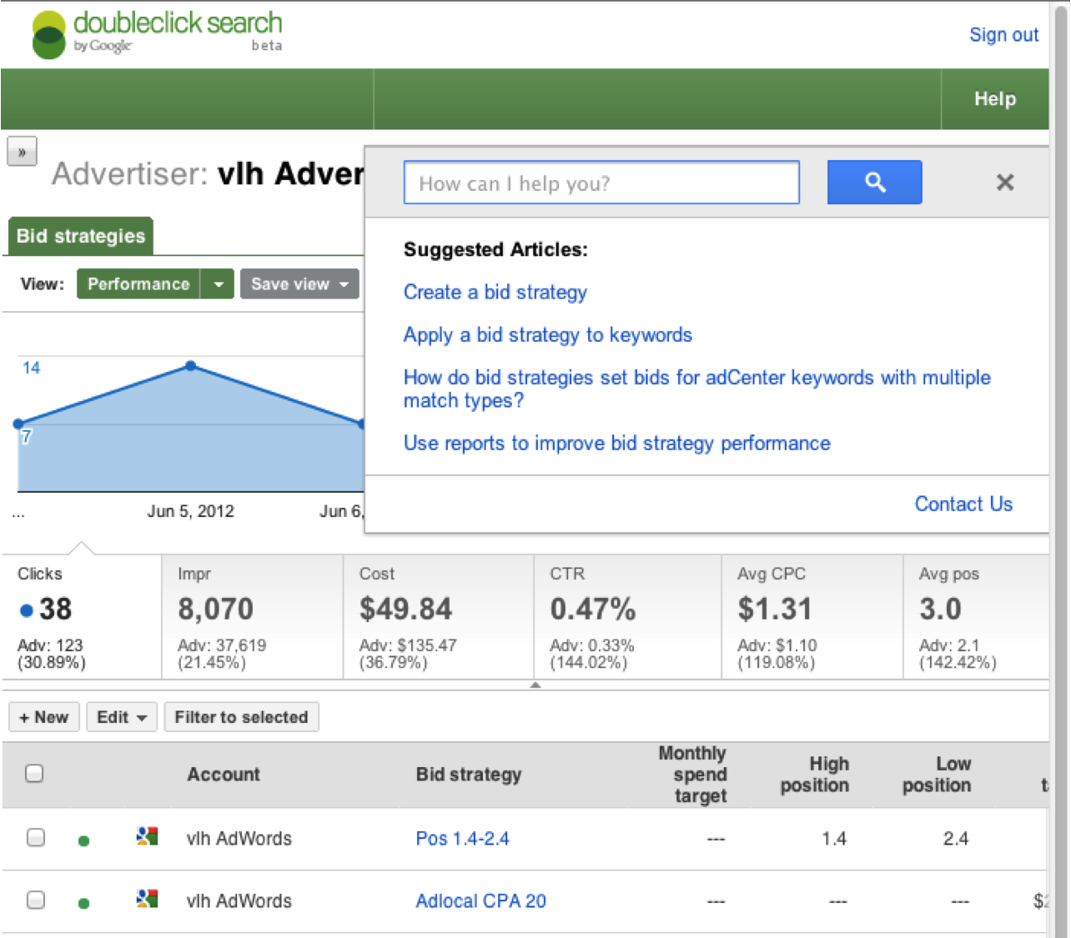Viewport: 1071px width, 938px height.
Task: Open the Adlocal CPA 20 bid strategy
Action: [x=480, y=900]
